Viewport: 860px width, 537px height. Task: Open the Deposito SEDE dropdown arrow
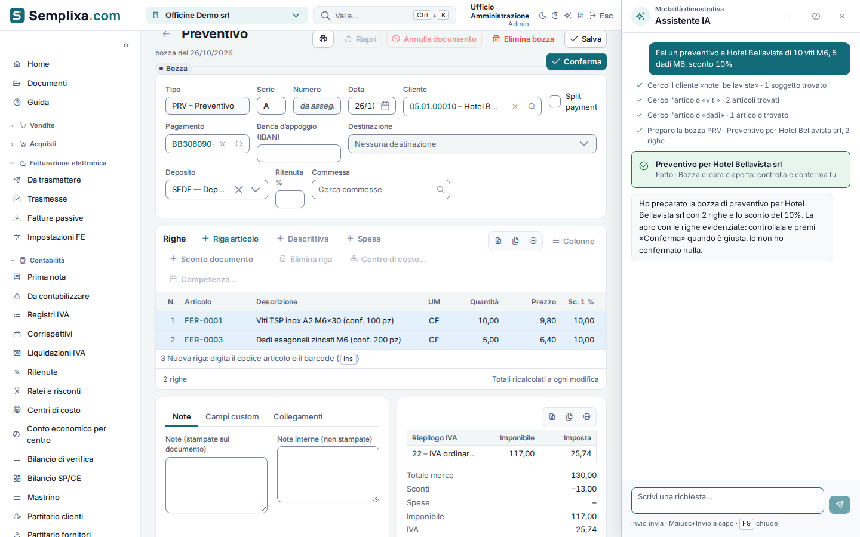pos(256,190)
